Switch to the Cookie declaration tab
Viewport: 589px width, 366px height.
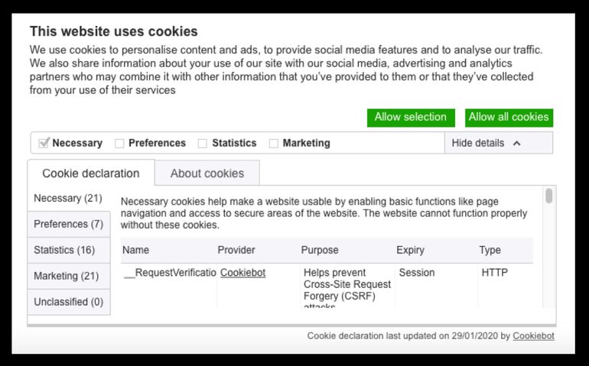point(90,173)
